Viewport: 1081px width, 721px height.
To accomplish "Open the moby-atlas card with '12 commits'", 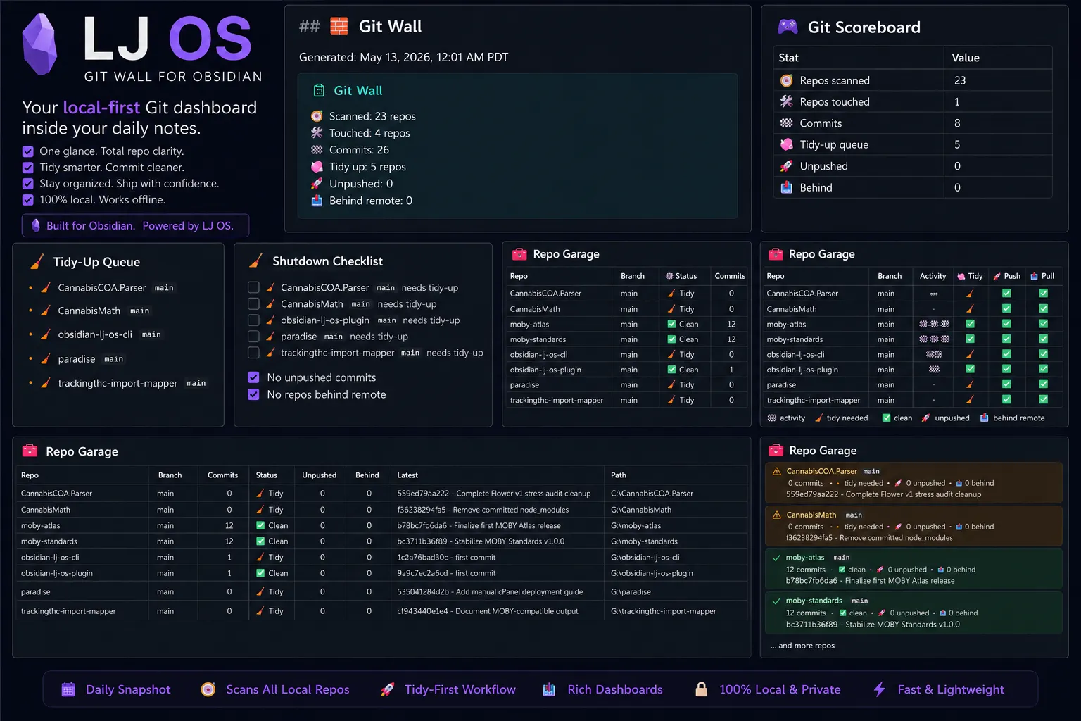I will (x=914, y=569).
